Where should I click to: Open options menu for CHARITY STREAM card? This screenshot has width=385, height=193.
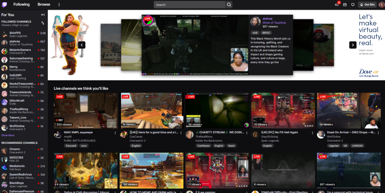pos(246,133)
